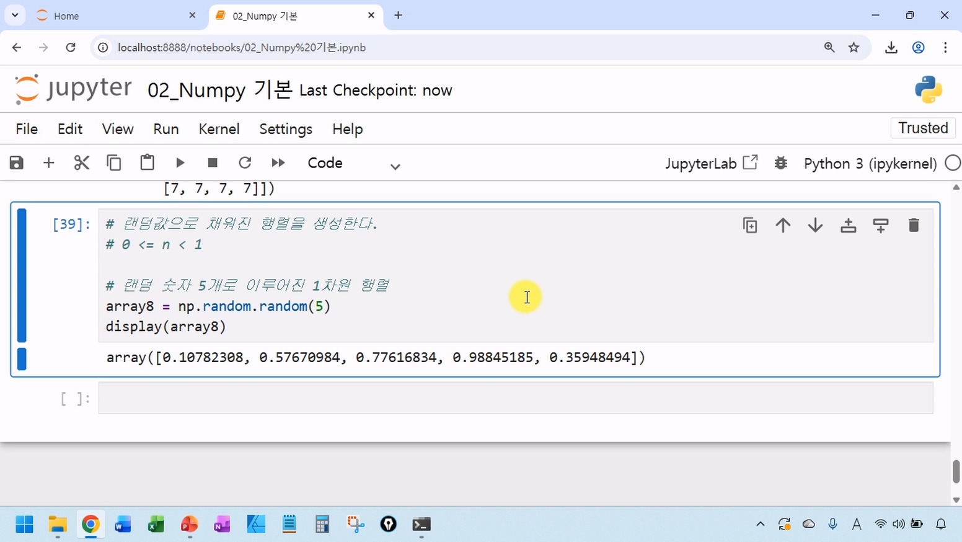Delete cell 39 with the trash icon
The height and width of the screenshot is (542, 962).
[914, 225]
